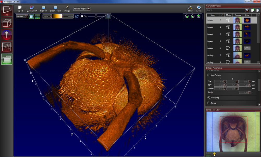The image size is (261, 157).
Task: Select the 2D imaging mode button
Action: (7, 10)
